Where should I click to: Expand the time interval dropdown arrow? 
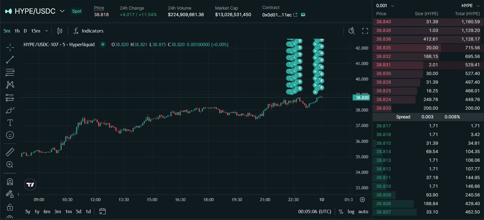(x=46, y=31)
